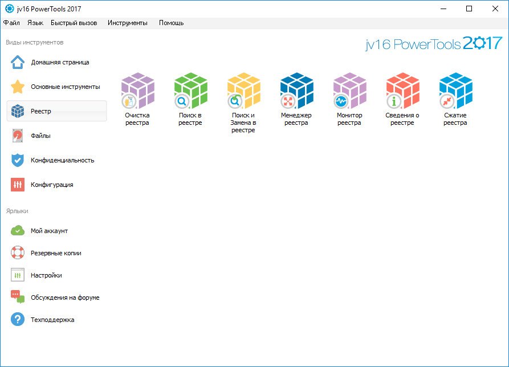Open Резервные копии shortcut label
This screenshot has width=509, height=367.
pos(56,253)
